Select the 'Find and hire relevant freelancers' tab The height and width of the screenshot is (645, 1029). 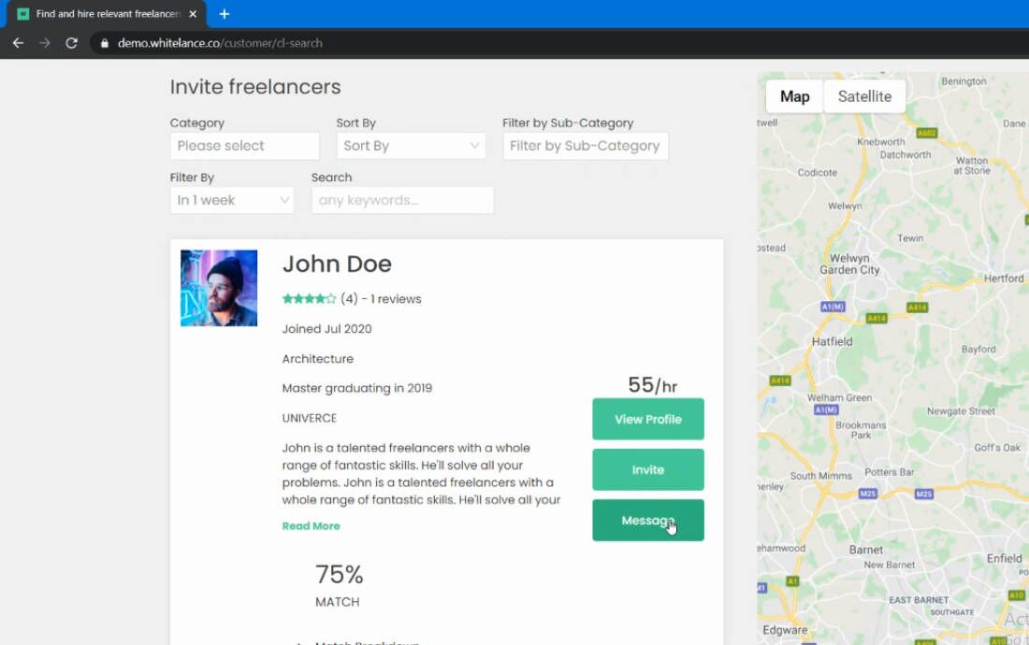[108, 14]
